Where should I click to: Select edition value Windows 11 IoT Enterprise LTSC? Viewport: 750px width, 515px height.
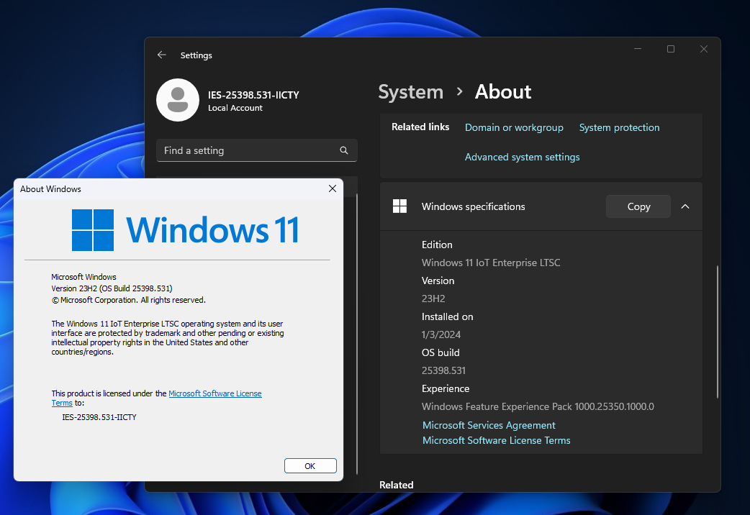click(491, 263)
